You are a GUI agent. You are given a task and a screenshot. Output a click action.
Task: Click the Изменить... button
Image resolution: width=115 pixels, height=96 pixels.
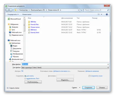point(65,80)
